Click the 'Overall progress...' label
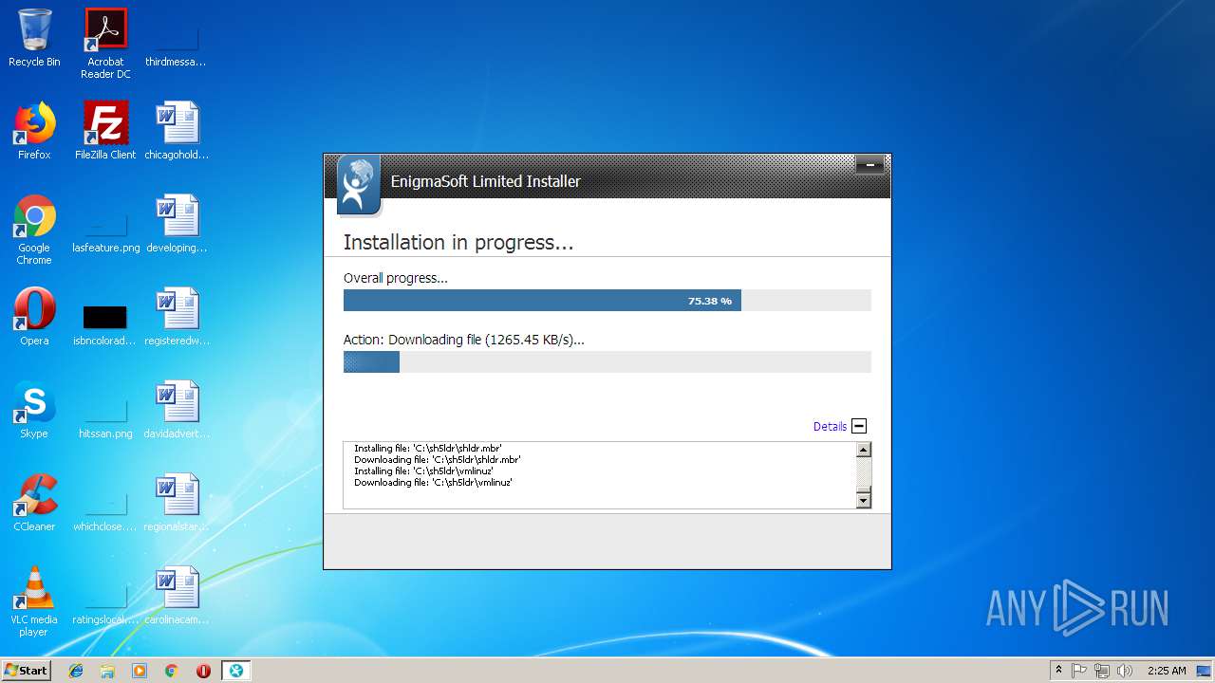The width and height of the screenshot is (1215, 683). pyautogui.click(x=395, y=279)
